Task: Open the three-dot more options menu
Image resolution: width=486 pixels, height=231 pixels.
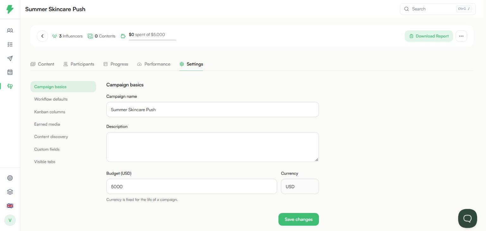Action: coord(461,36)
